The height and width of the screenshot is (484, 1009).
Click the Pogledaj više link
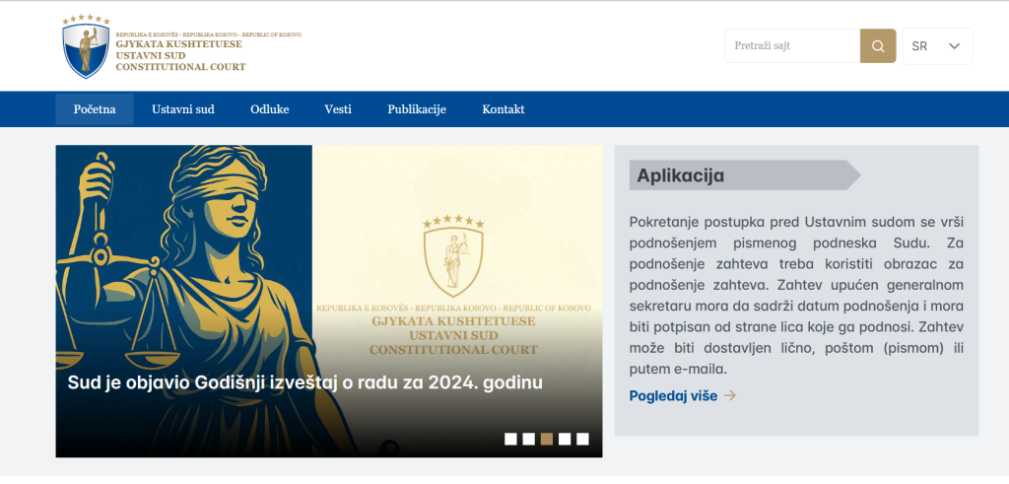click(x=673, y=396)
